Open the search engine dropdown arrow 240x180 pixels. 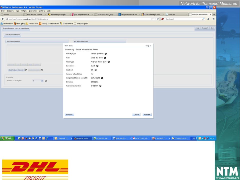click(165, 19)
